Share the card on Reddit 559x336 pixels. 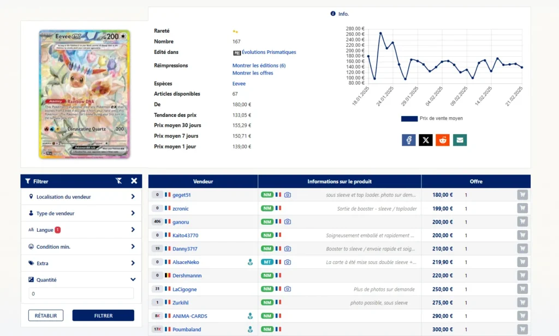443,140
